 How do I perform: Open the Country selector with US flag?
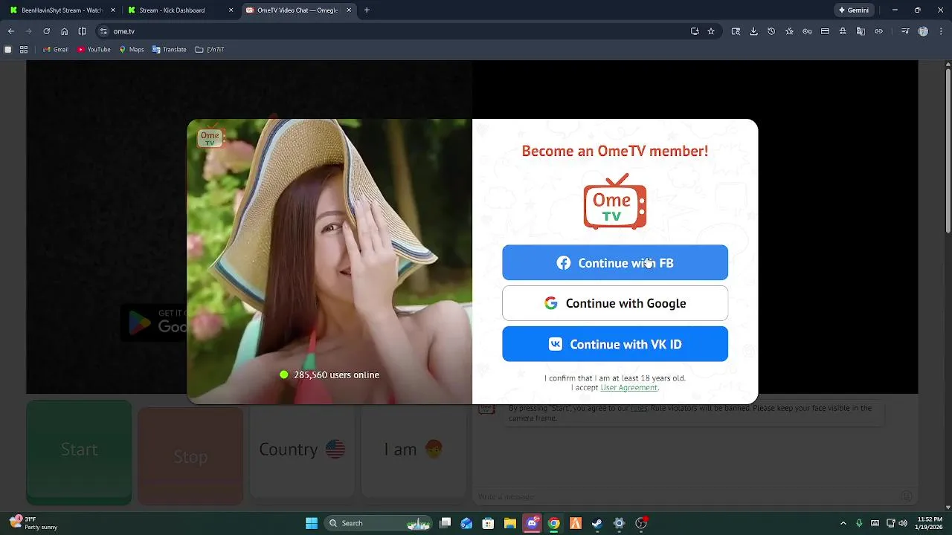click(302, 450)
